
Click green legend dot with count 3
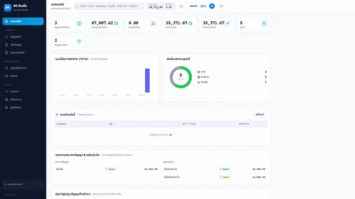tap(199, 72)
